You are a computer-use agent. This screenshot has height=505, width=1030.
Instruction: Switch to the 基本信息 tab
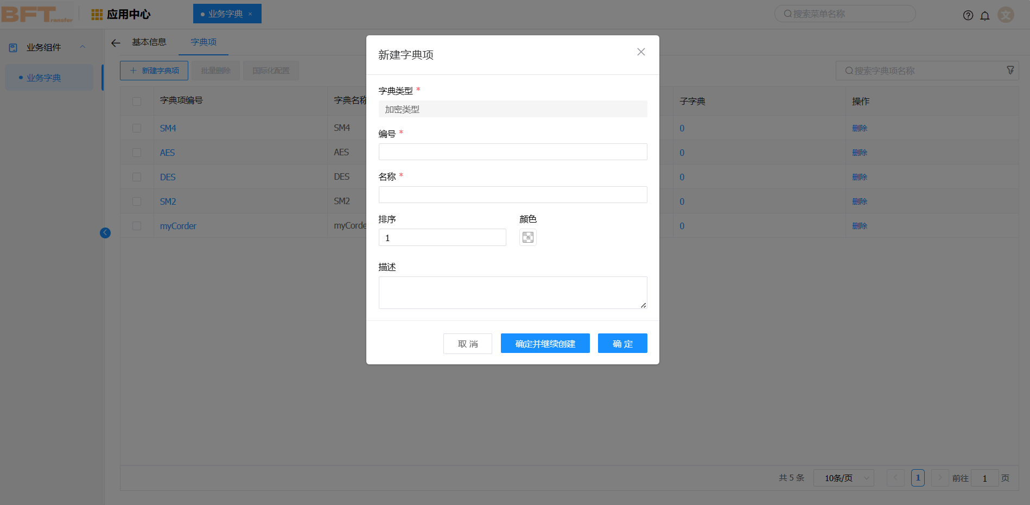tap(150, 42)
